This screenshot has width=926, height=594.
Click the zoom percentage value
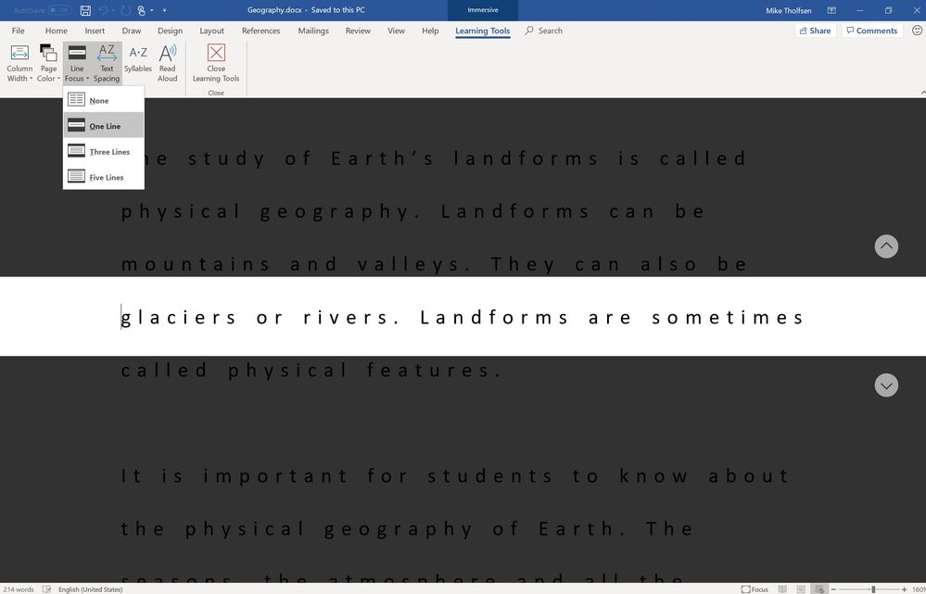point(919,589)
